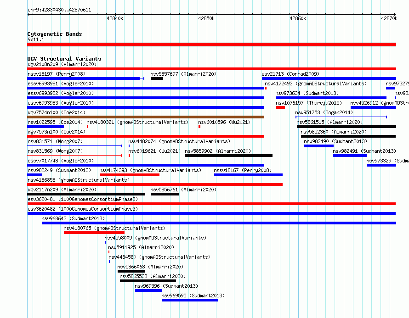Select nsv831569 (Wong2007) label
Screen dimensions: 409x318
[x=55, y=151]
